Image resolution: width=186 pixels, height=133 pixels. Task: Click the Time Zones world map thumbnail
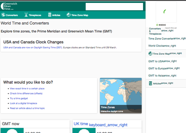pos(121,95)
